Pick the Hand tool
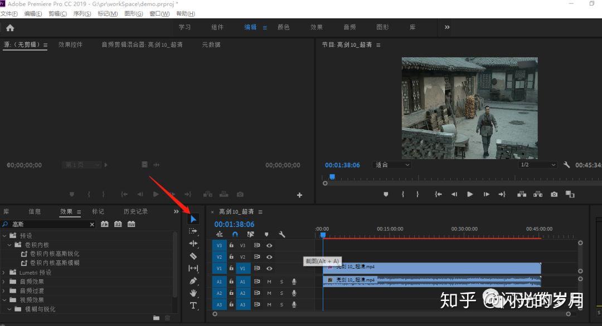 tap(193, 293)
